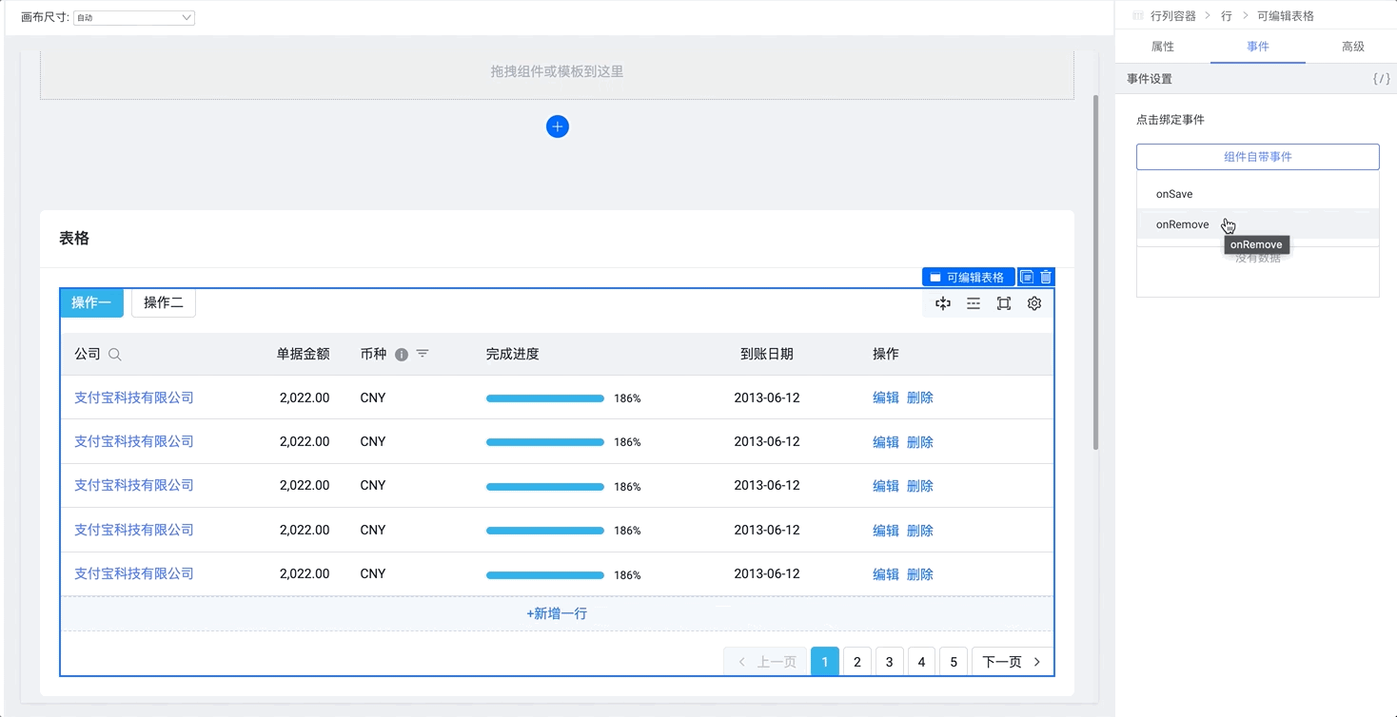Click the 行列容器 breadcrumb icon
This screenshot has width=1397, height=717.
(x=1138, y=16)
